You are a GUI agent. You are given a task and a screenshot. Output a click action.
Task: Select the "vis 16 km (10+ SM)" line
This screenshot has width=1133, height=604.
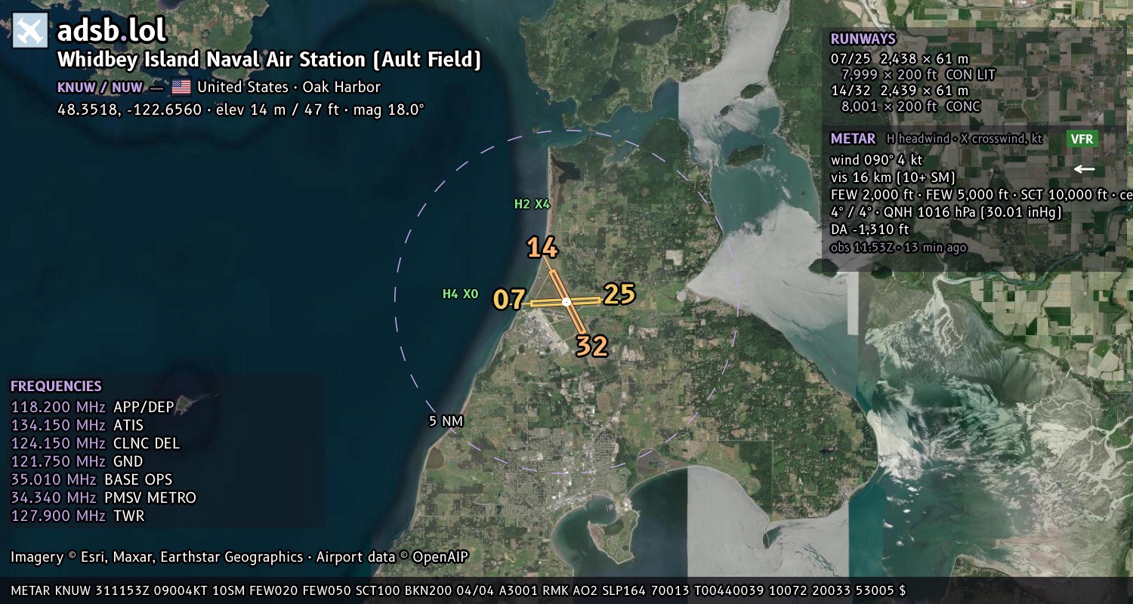(893, 177)
